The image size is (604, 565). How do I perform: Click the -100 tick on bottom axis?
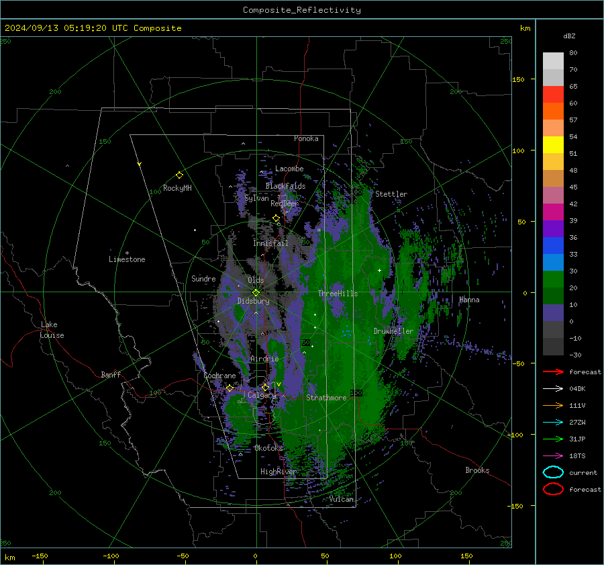click(111, 556)
